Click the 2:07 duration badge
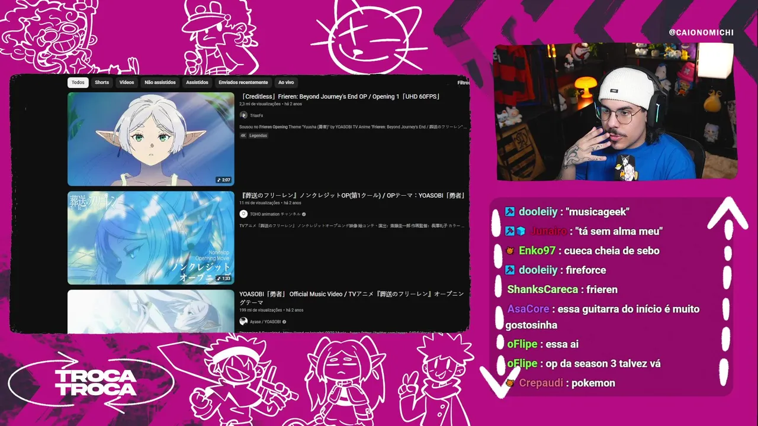Viewport: 758px width, 426px height. (224, 180)
